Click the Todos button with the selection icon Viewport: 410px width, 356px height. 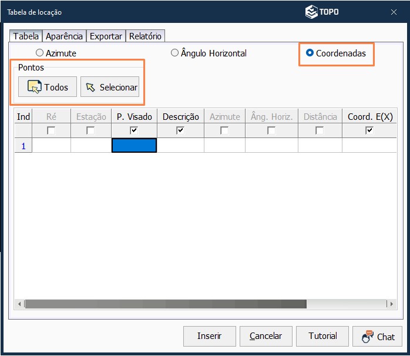[x=48, y=87]
